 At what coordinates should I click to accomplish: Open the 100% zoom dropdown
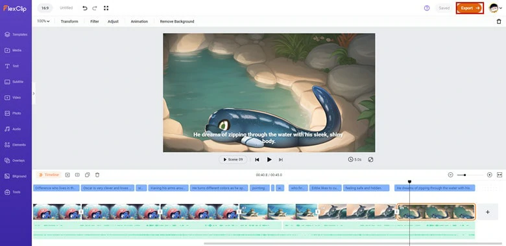pos(43,21)
